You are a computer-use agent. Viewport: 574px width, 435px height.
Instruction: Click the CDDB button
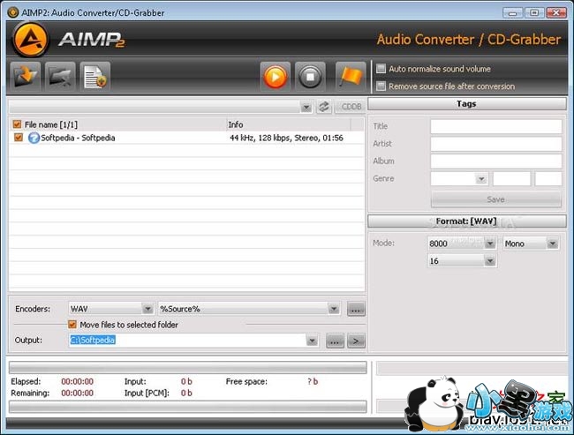pos(350,107)
